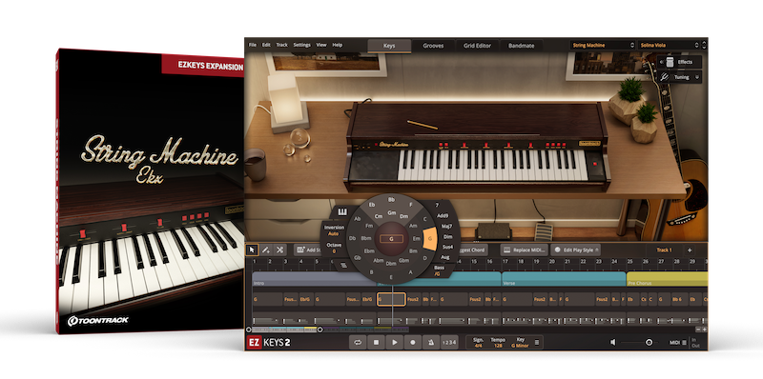The image size is (763, 379).
Task: Open the Help menu
Action: [338, 45]
